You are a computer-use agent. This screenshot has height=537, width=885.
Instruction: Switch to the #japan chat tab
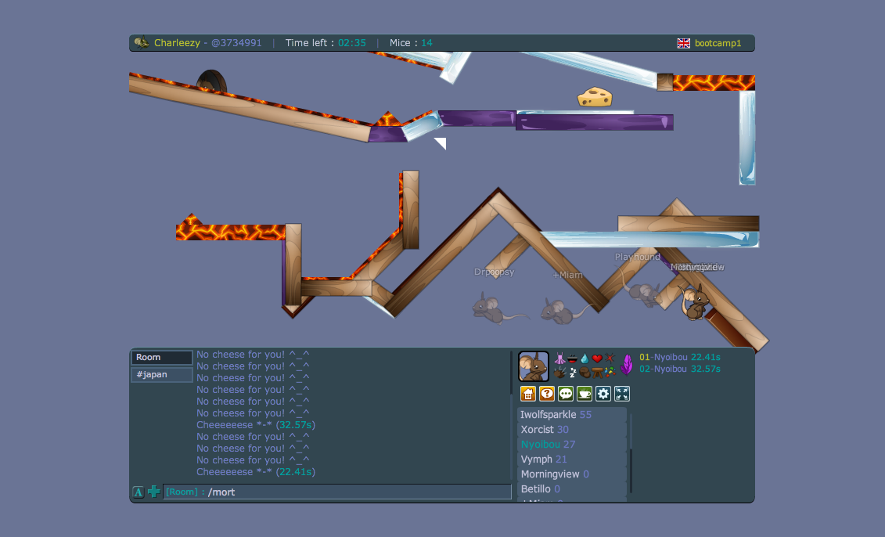tap(162, 374)
